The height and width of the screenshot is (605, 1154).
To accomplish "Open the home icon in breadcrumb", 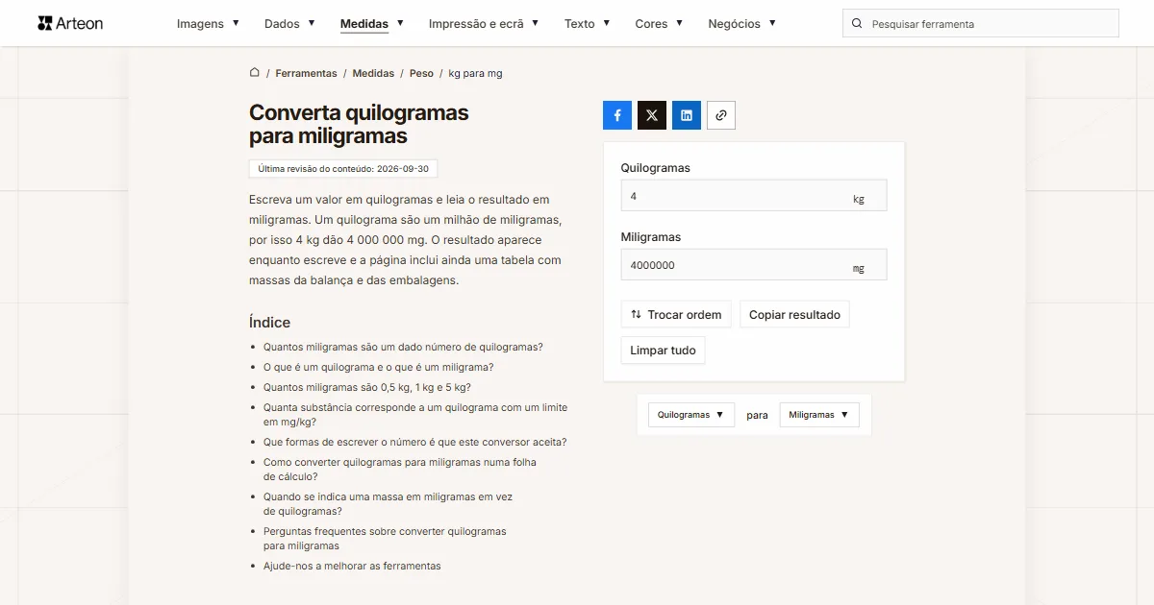I will tap(255, 72).
